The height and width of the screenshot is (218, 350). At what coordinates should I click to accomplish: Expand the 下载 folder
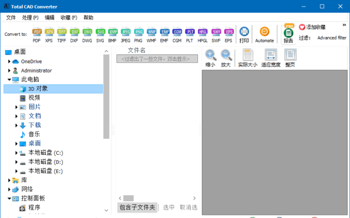pyautogui.click(x=16, y=125)
